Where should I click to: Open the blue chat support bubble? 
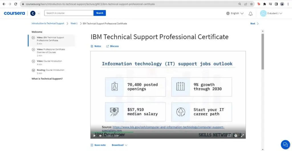point(285,144)
